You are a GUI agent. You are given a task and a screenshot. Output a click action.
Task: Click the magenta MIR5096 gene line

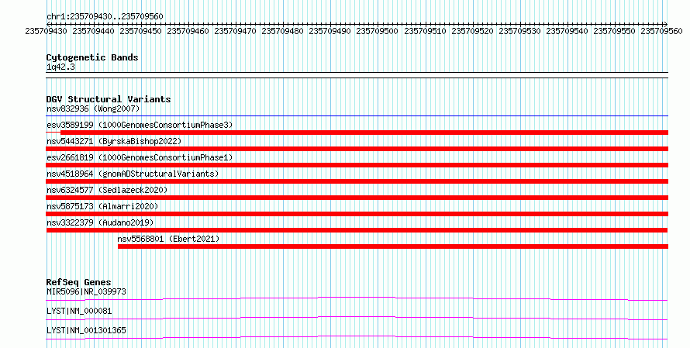pos(357,298)
